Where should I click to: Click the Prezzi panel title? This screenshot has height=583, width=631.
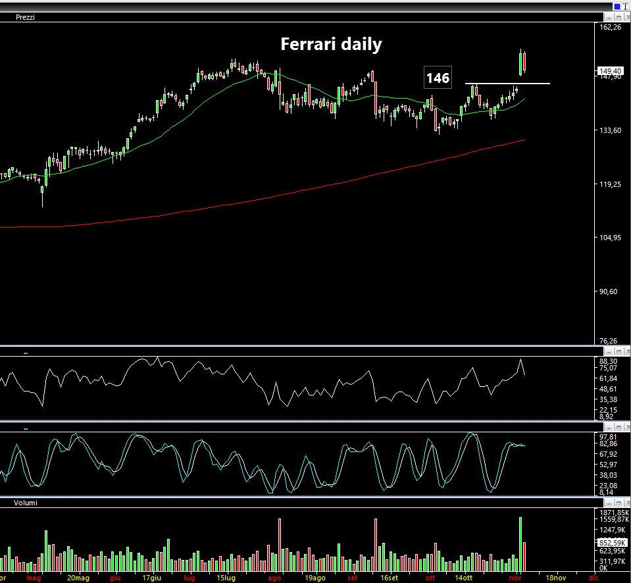tap(25, 17)
